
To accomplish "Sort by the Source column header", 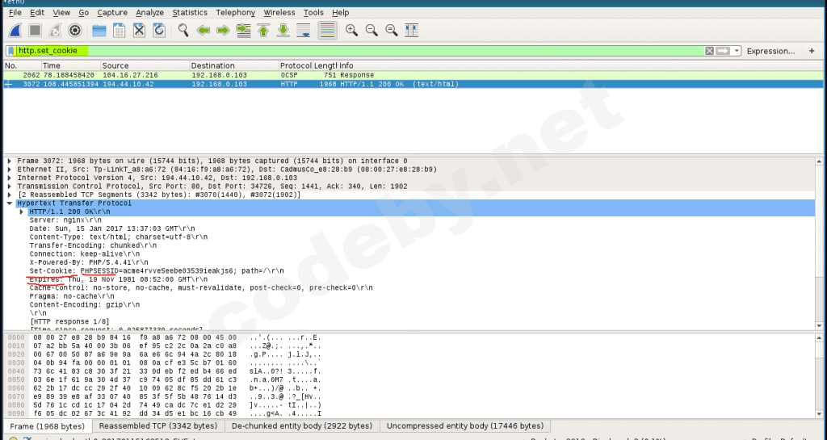I will click(x=145, y=66).
